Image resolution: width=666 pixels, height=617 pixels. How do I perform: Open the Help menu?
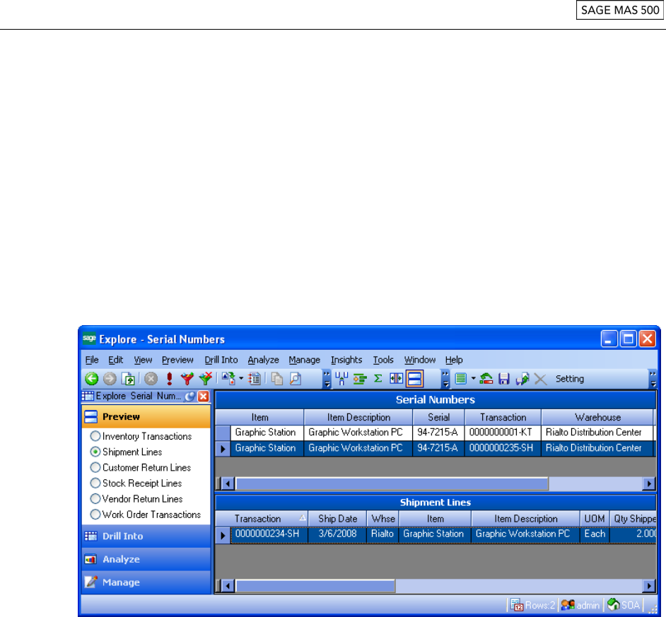pos(454,360)
